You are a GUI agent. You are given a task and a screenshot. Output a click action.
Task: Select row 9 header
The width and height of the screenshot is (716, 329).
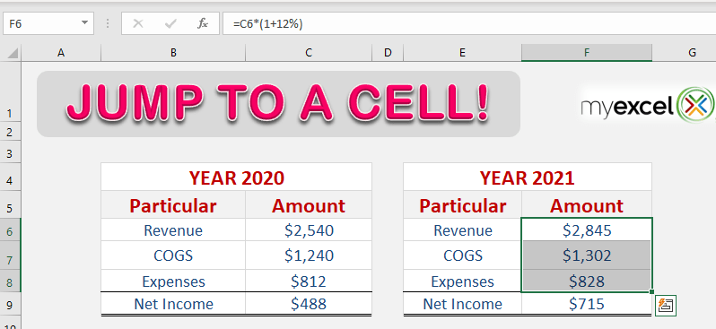click(11, 304)
